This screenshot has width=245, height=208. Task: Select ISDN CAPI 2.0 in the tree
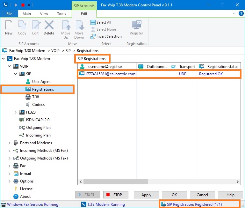click(38, 120)
